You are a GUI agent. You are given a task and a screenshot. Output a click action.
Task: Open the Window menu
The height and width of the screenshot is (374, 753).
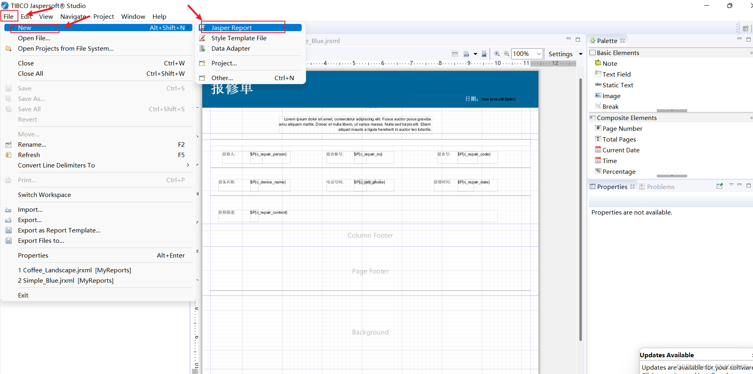point(133,16)
